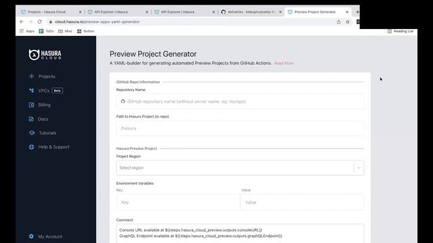Focus the Repository Name field
The image size is (433, 243).
pyautogui.click(x=240, y=101)
